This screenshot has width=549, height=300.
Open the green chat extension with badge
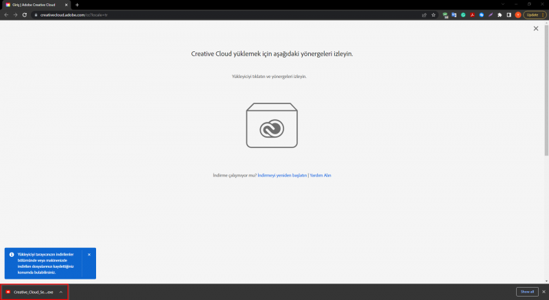point(445,15)
